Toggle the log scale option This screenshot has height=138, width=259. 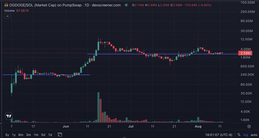[x=245, y=135]
